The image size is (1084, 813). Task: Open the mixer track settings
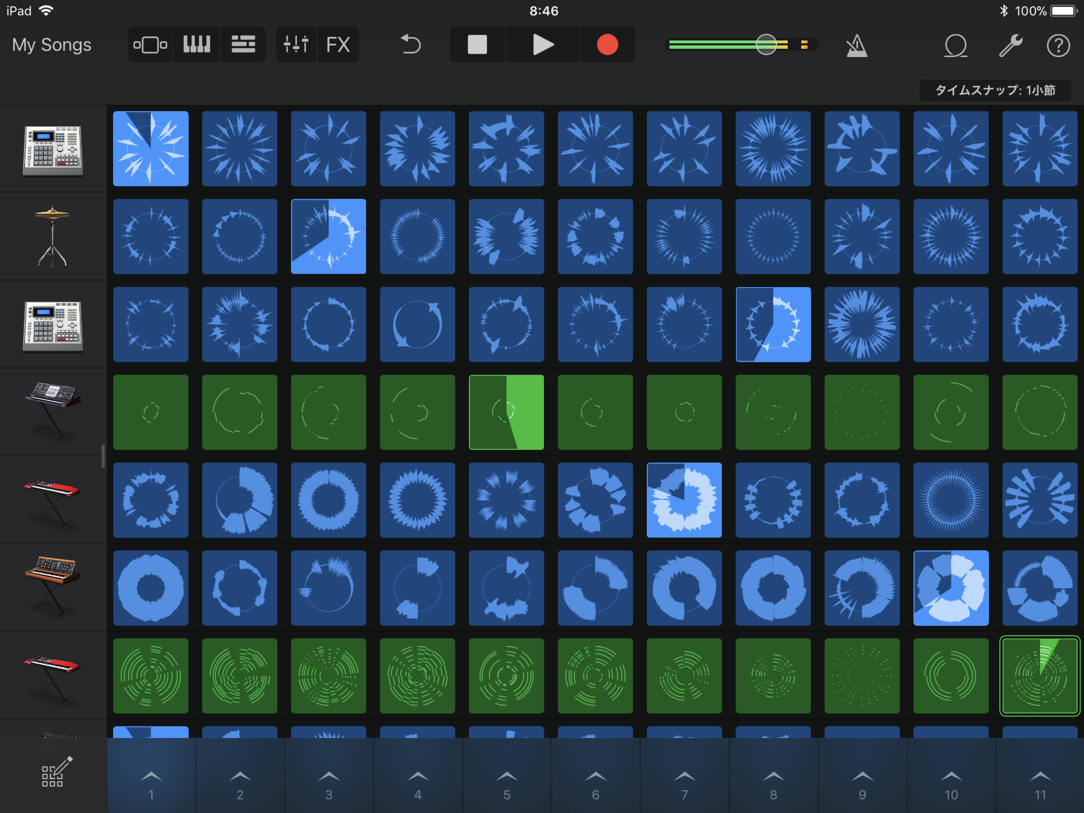point(296,44)
